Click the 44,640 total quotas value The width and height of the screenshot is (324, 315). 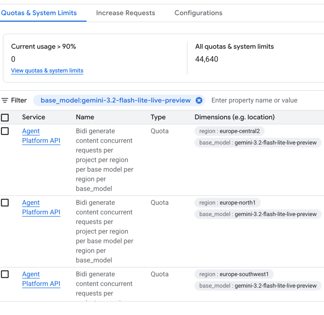point(207,59)
